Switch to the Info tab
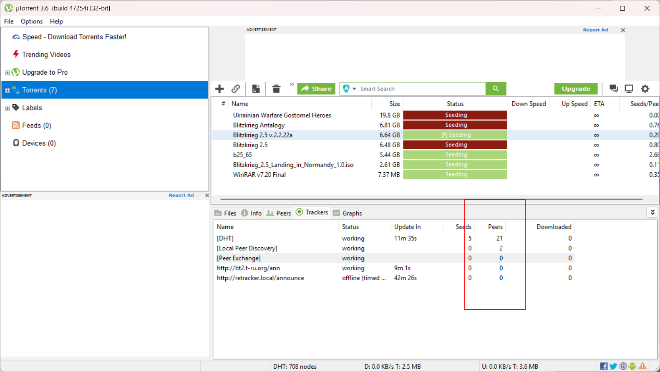 (252, 213)
